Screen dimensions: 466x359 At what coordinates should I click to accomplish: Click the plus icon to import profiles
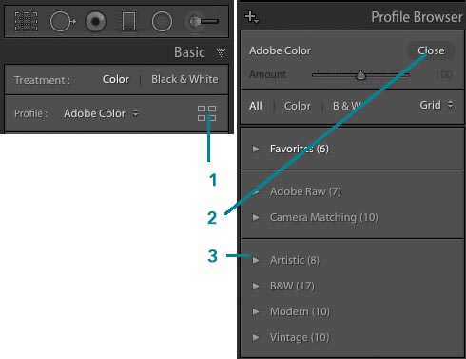252,17
